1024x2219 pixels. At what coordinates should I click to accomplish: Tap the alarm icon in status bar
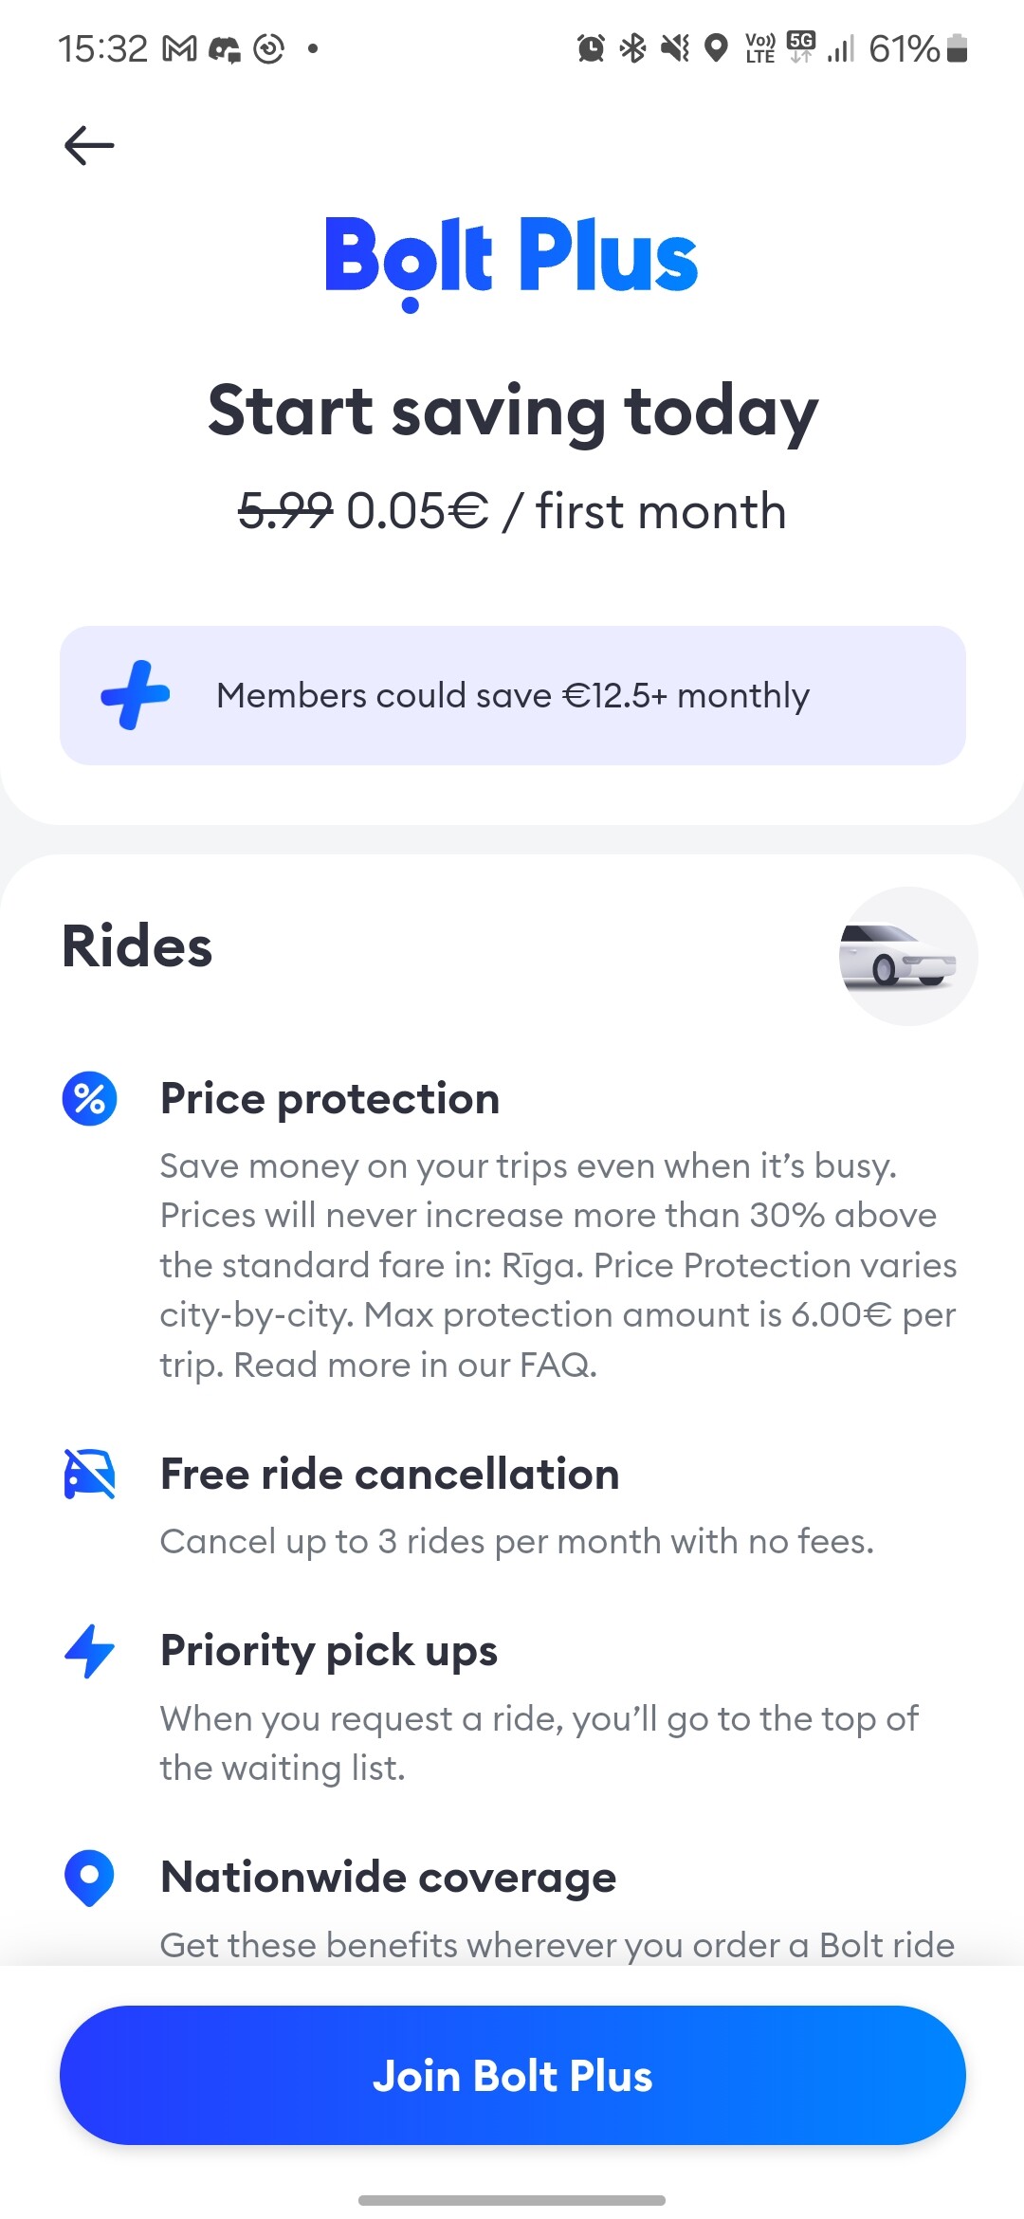tap(591, 47)
